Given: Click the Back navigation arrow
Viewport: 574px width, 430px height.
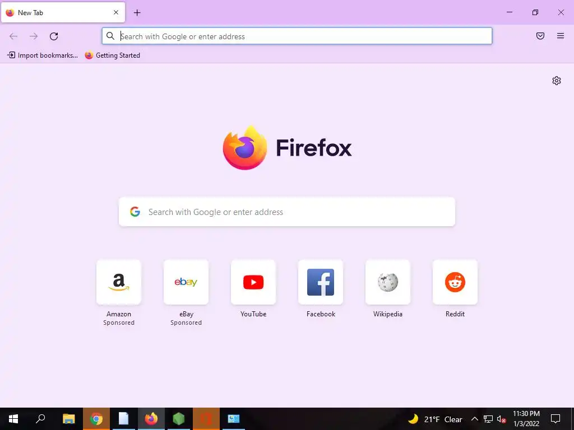Looking at the screenshot, I should (x=13, y=36).
